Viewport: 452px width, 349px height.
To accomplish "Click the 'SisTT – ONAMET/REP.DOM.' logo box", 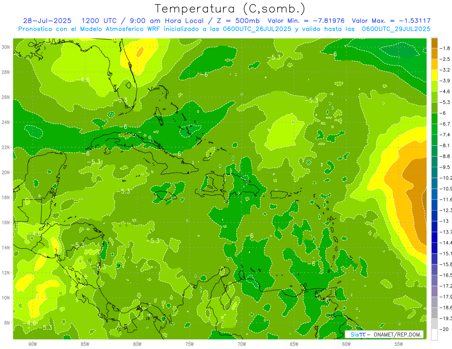I will click(x=384, y=334).
